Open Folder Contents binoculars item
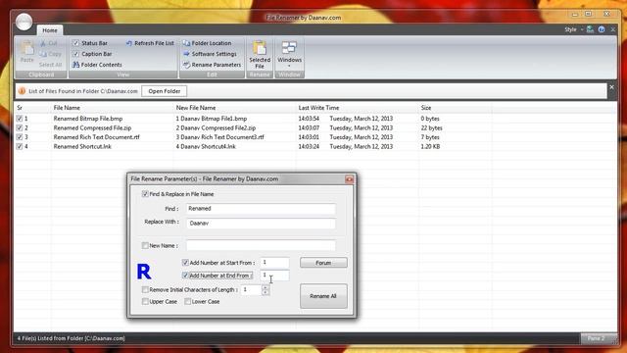Image resolution: width=627 pixels, height=353 pixels. click(97, 65)
